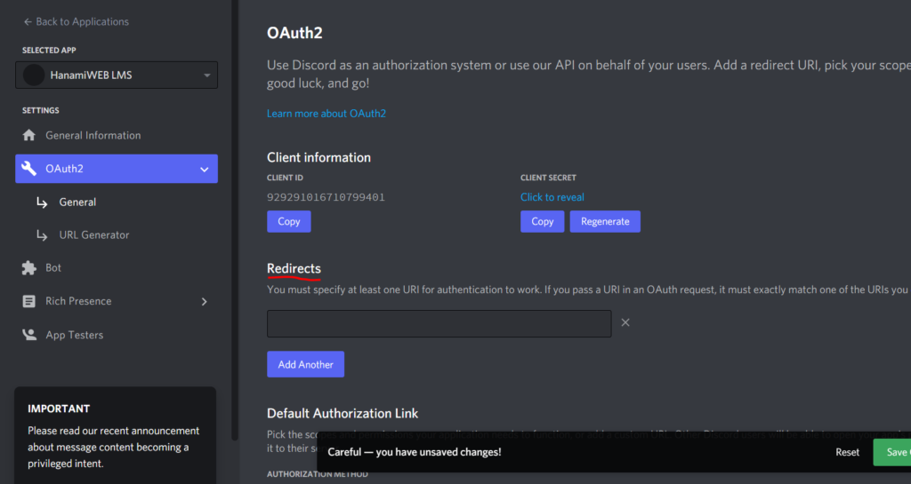Focus the Redirects URI input field

pos(439,323)
